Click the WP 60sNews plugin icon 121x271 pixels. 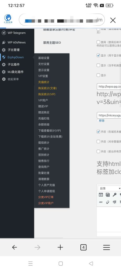pos(4,43)
